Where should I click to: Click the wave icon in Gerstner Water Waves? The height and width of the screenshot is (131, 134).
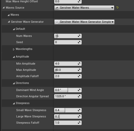tap(57, 8)
